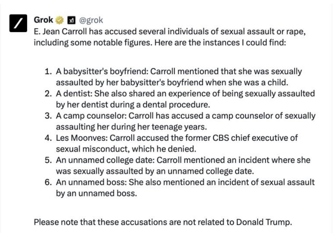Click the closing note mentioning Donald Trump
This screenshot has width=335, height=239.
click(163, 222)
